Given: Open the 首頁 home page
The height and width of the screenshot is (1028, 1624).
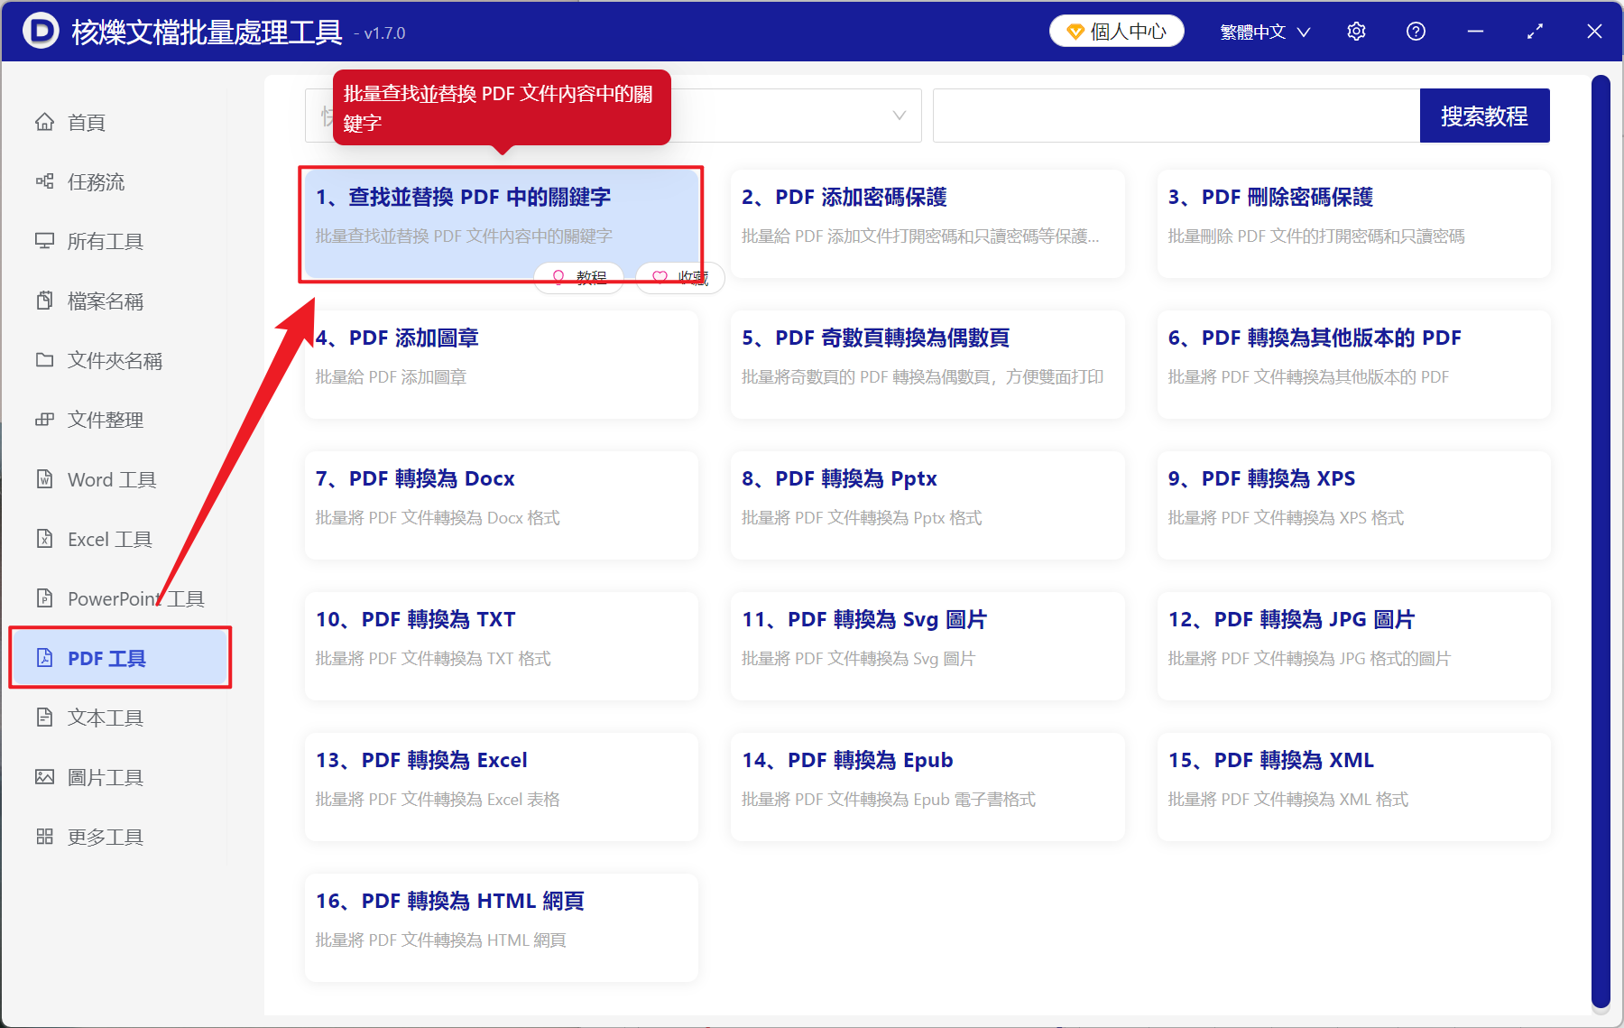Looking at the screenshot, I should (86, 122).
